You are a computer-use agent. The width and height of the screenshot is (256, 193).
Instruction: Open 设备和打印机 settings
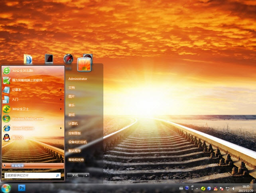pos(77,142)
